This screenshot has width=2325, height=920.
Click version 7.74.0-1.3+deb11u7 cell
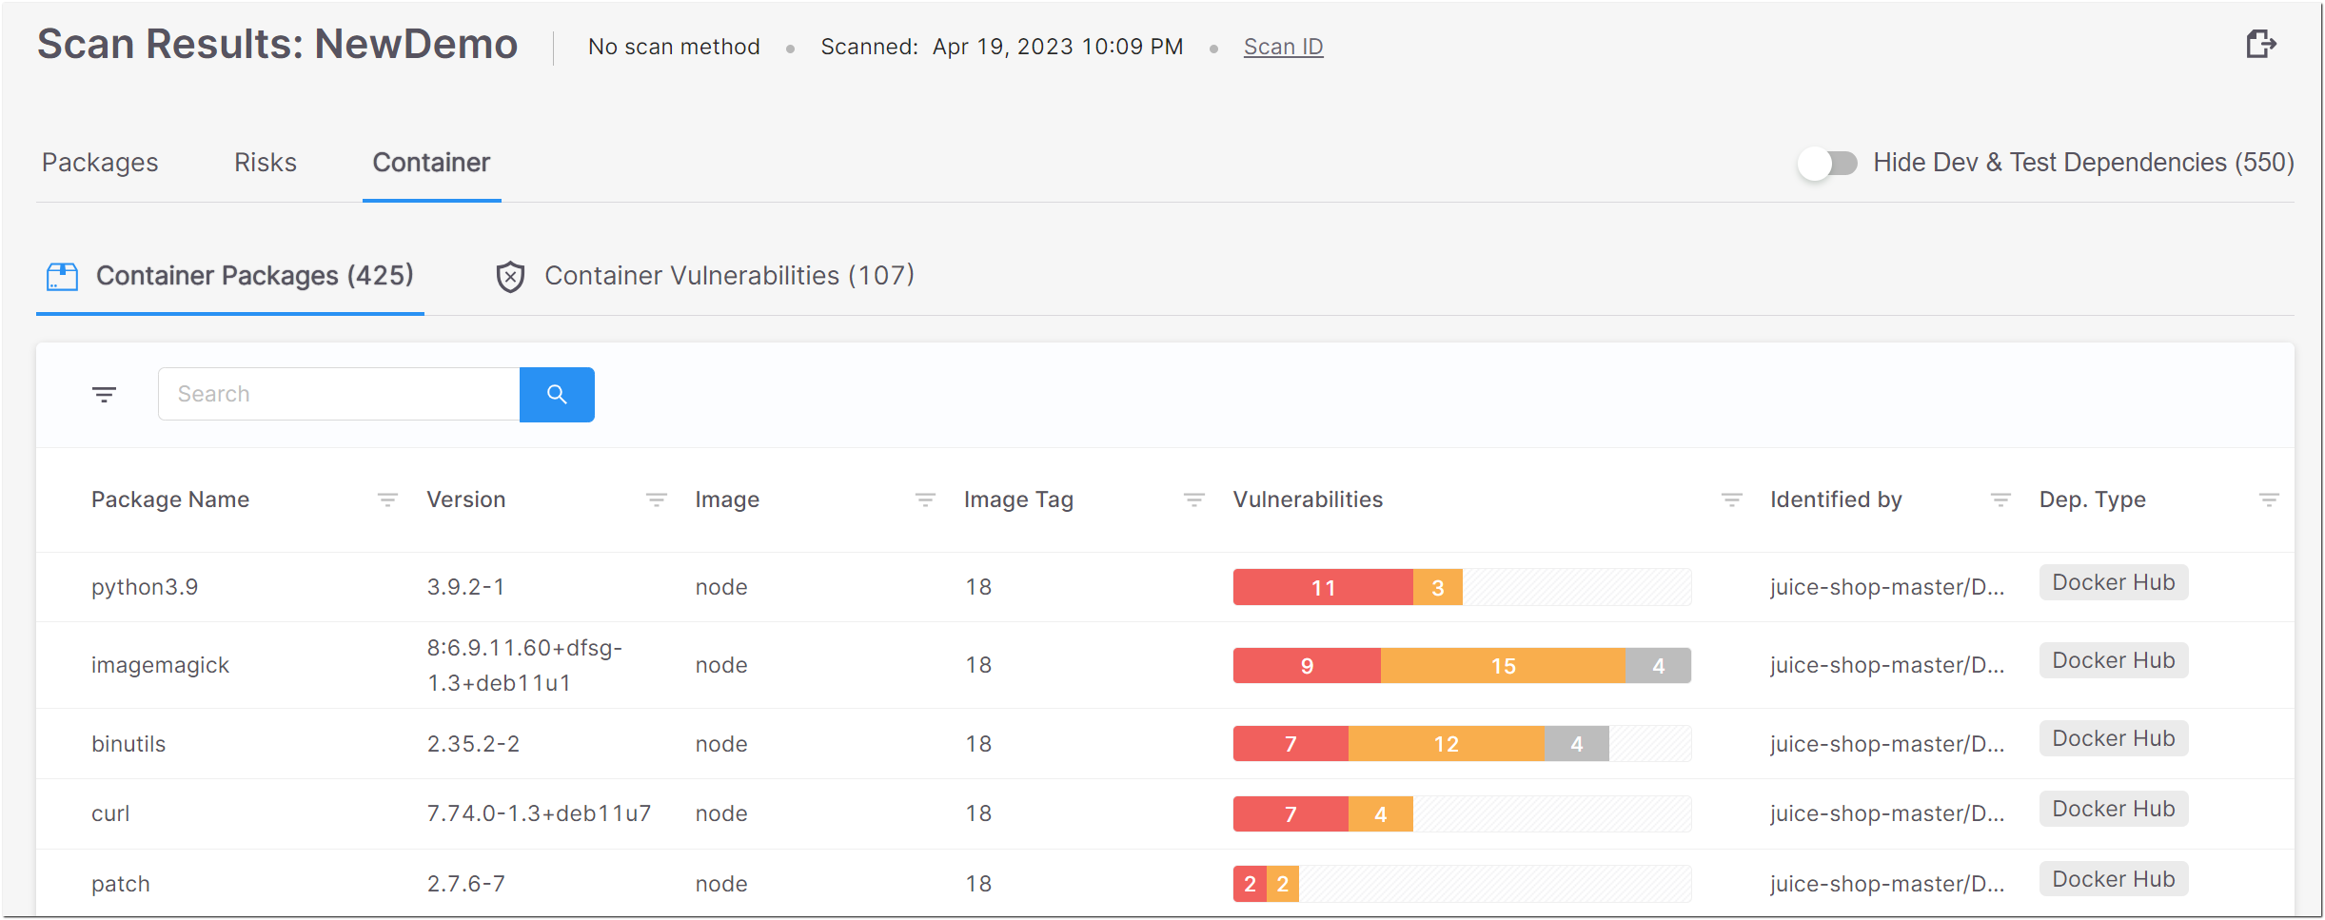click(539, 813)
